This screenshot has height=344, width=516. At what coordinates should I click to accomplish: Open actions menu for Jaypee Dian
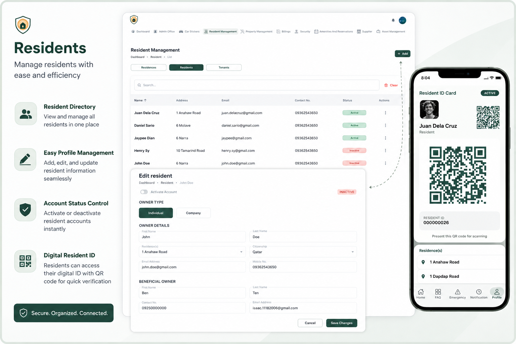(385, 138)
